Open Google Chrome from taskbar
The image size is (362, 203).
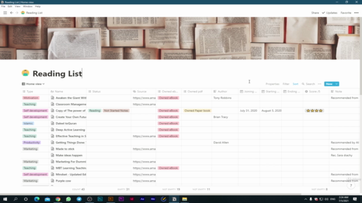coord(58,199)
